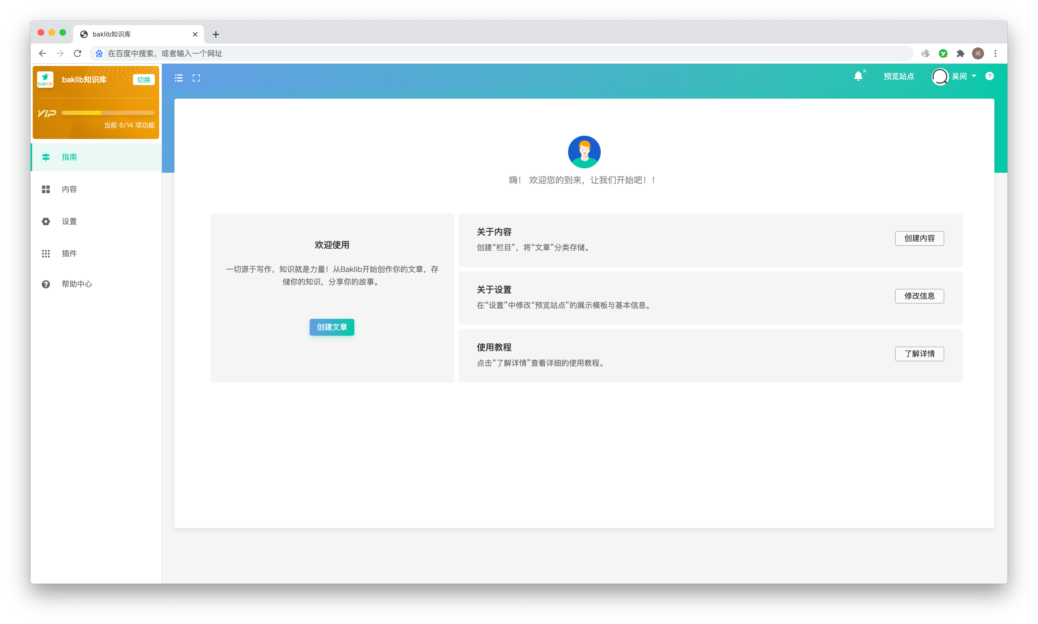This screenshot has height=624, width=1038.
Task: Click the notification bell icon
Action: pos(858,76)
